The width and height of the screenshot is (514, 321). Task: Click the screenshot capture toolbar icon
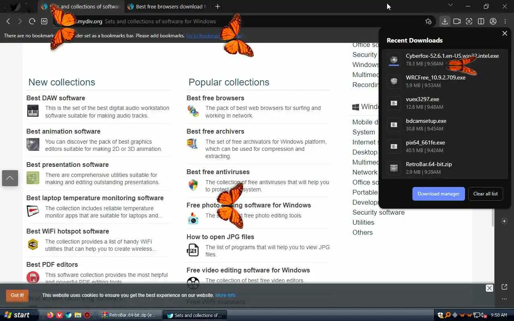(x=469, y=21)
